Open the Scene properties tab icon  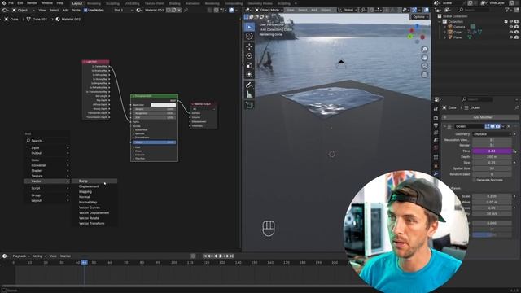coord(436,140)
